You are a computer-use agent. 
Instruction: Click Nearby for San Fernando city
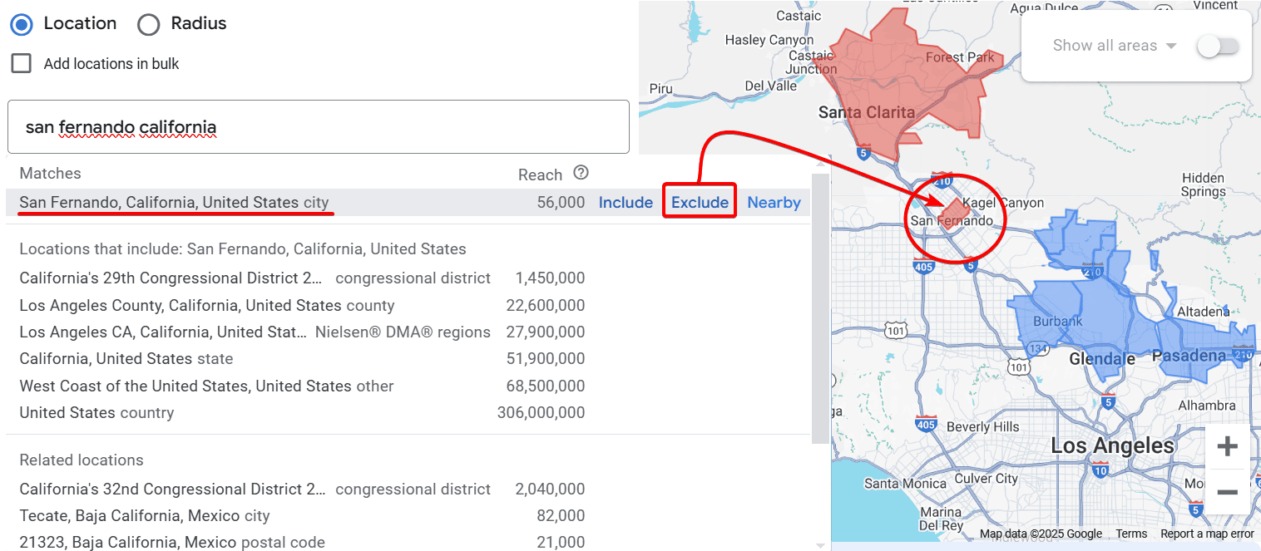coord(774,202)
